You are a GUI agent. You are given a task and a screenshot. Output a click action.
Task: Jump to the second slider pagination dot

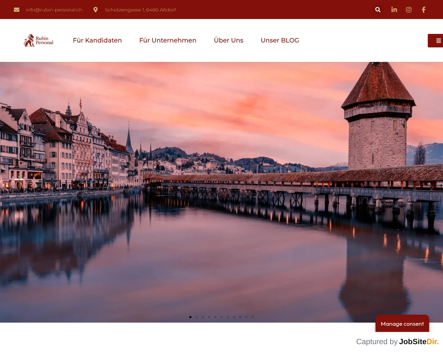point(197,317)
